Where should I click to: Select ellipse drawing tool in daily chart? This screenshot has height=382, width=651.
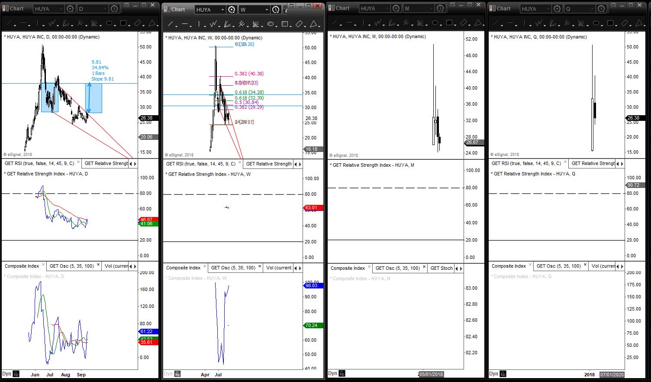pos(109,23)
